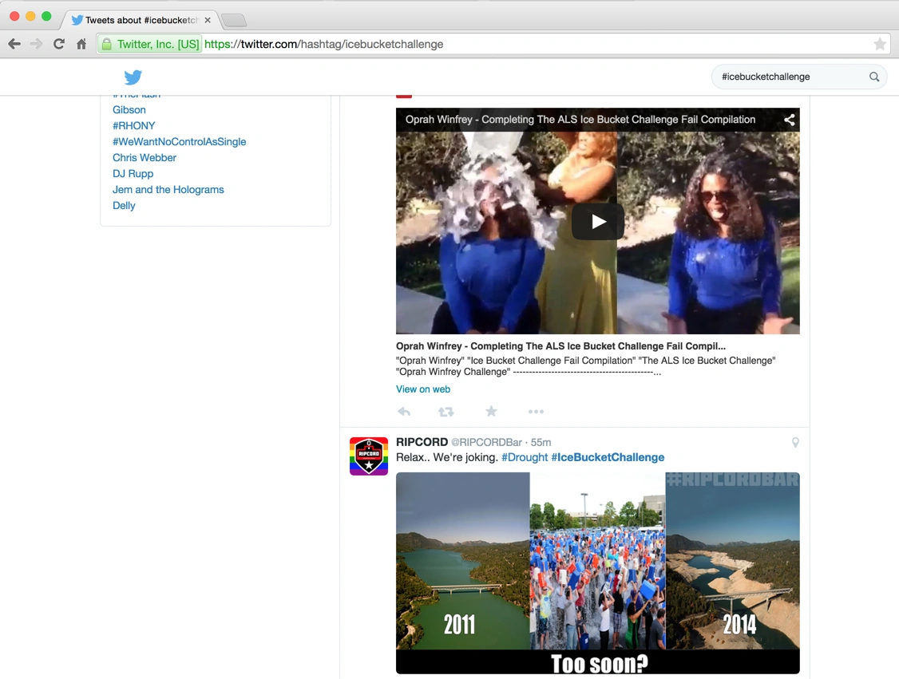Open the DJ Rupp trend
The height and width of the screenshot is (679, 899).
click(133, 174)
